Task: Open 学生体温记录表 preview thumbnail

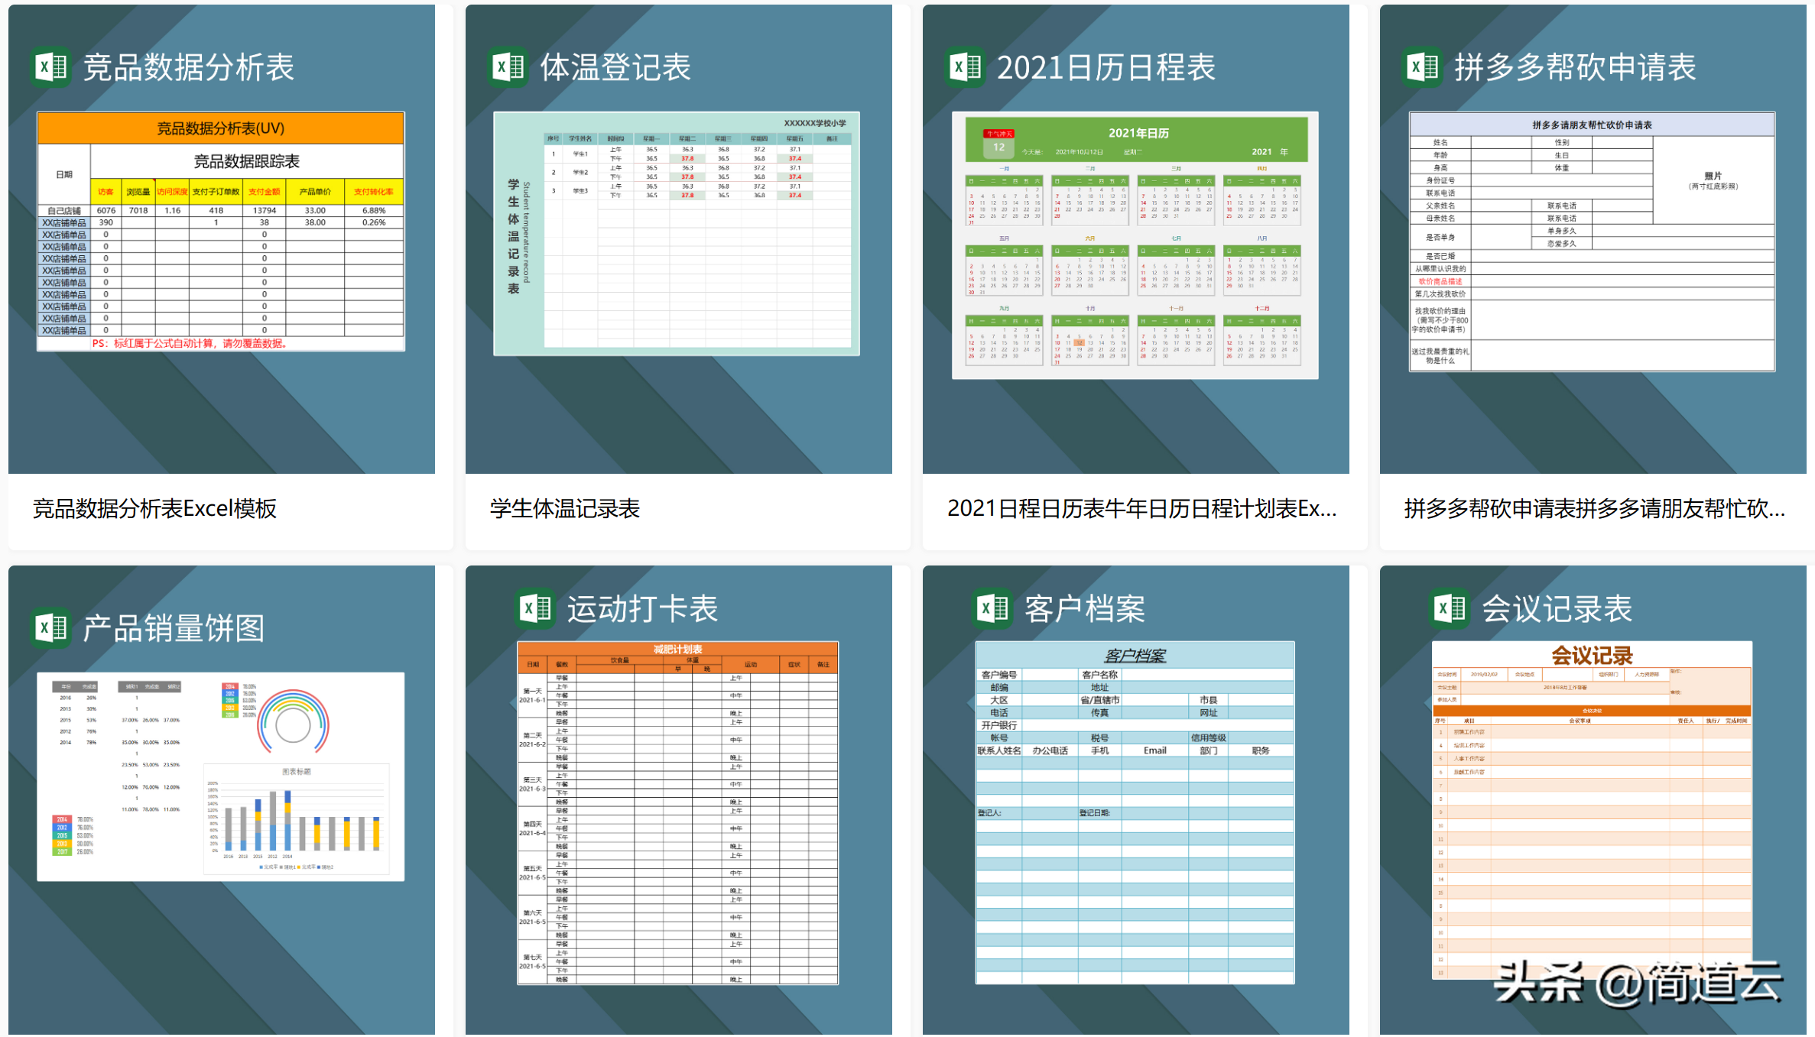Action: (677, 234)
